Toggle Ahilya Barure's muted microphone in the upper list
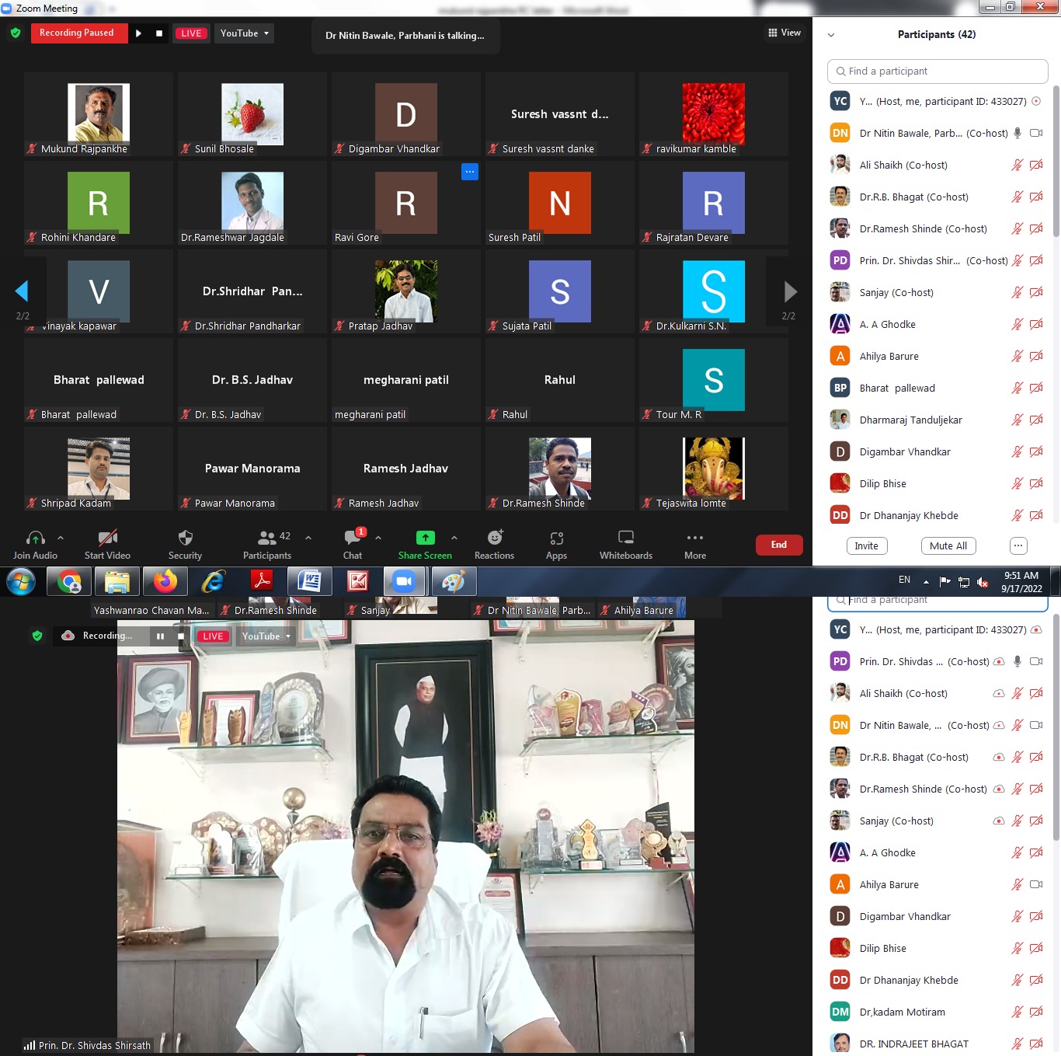Image resolution: width=1061 pixels, height=1056 pixels. 1018,356
